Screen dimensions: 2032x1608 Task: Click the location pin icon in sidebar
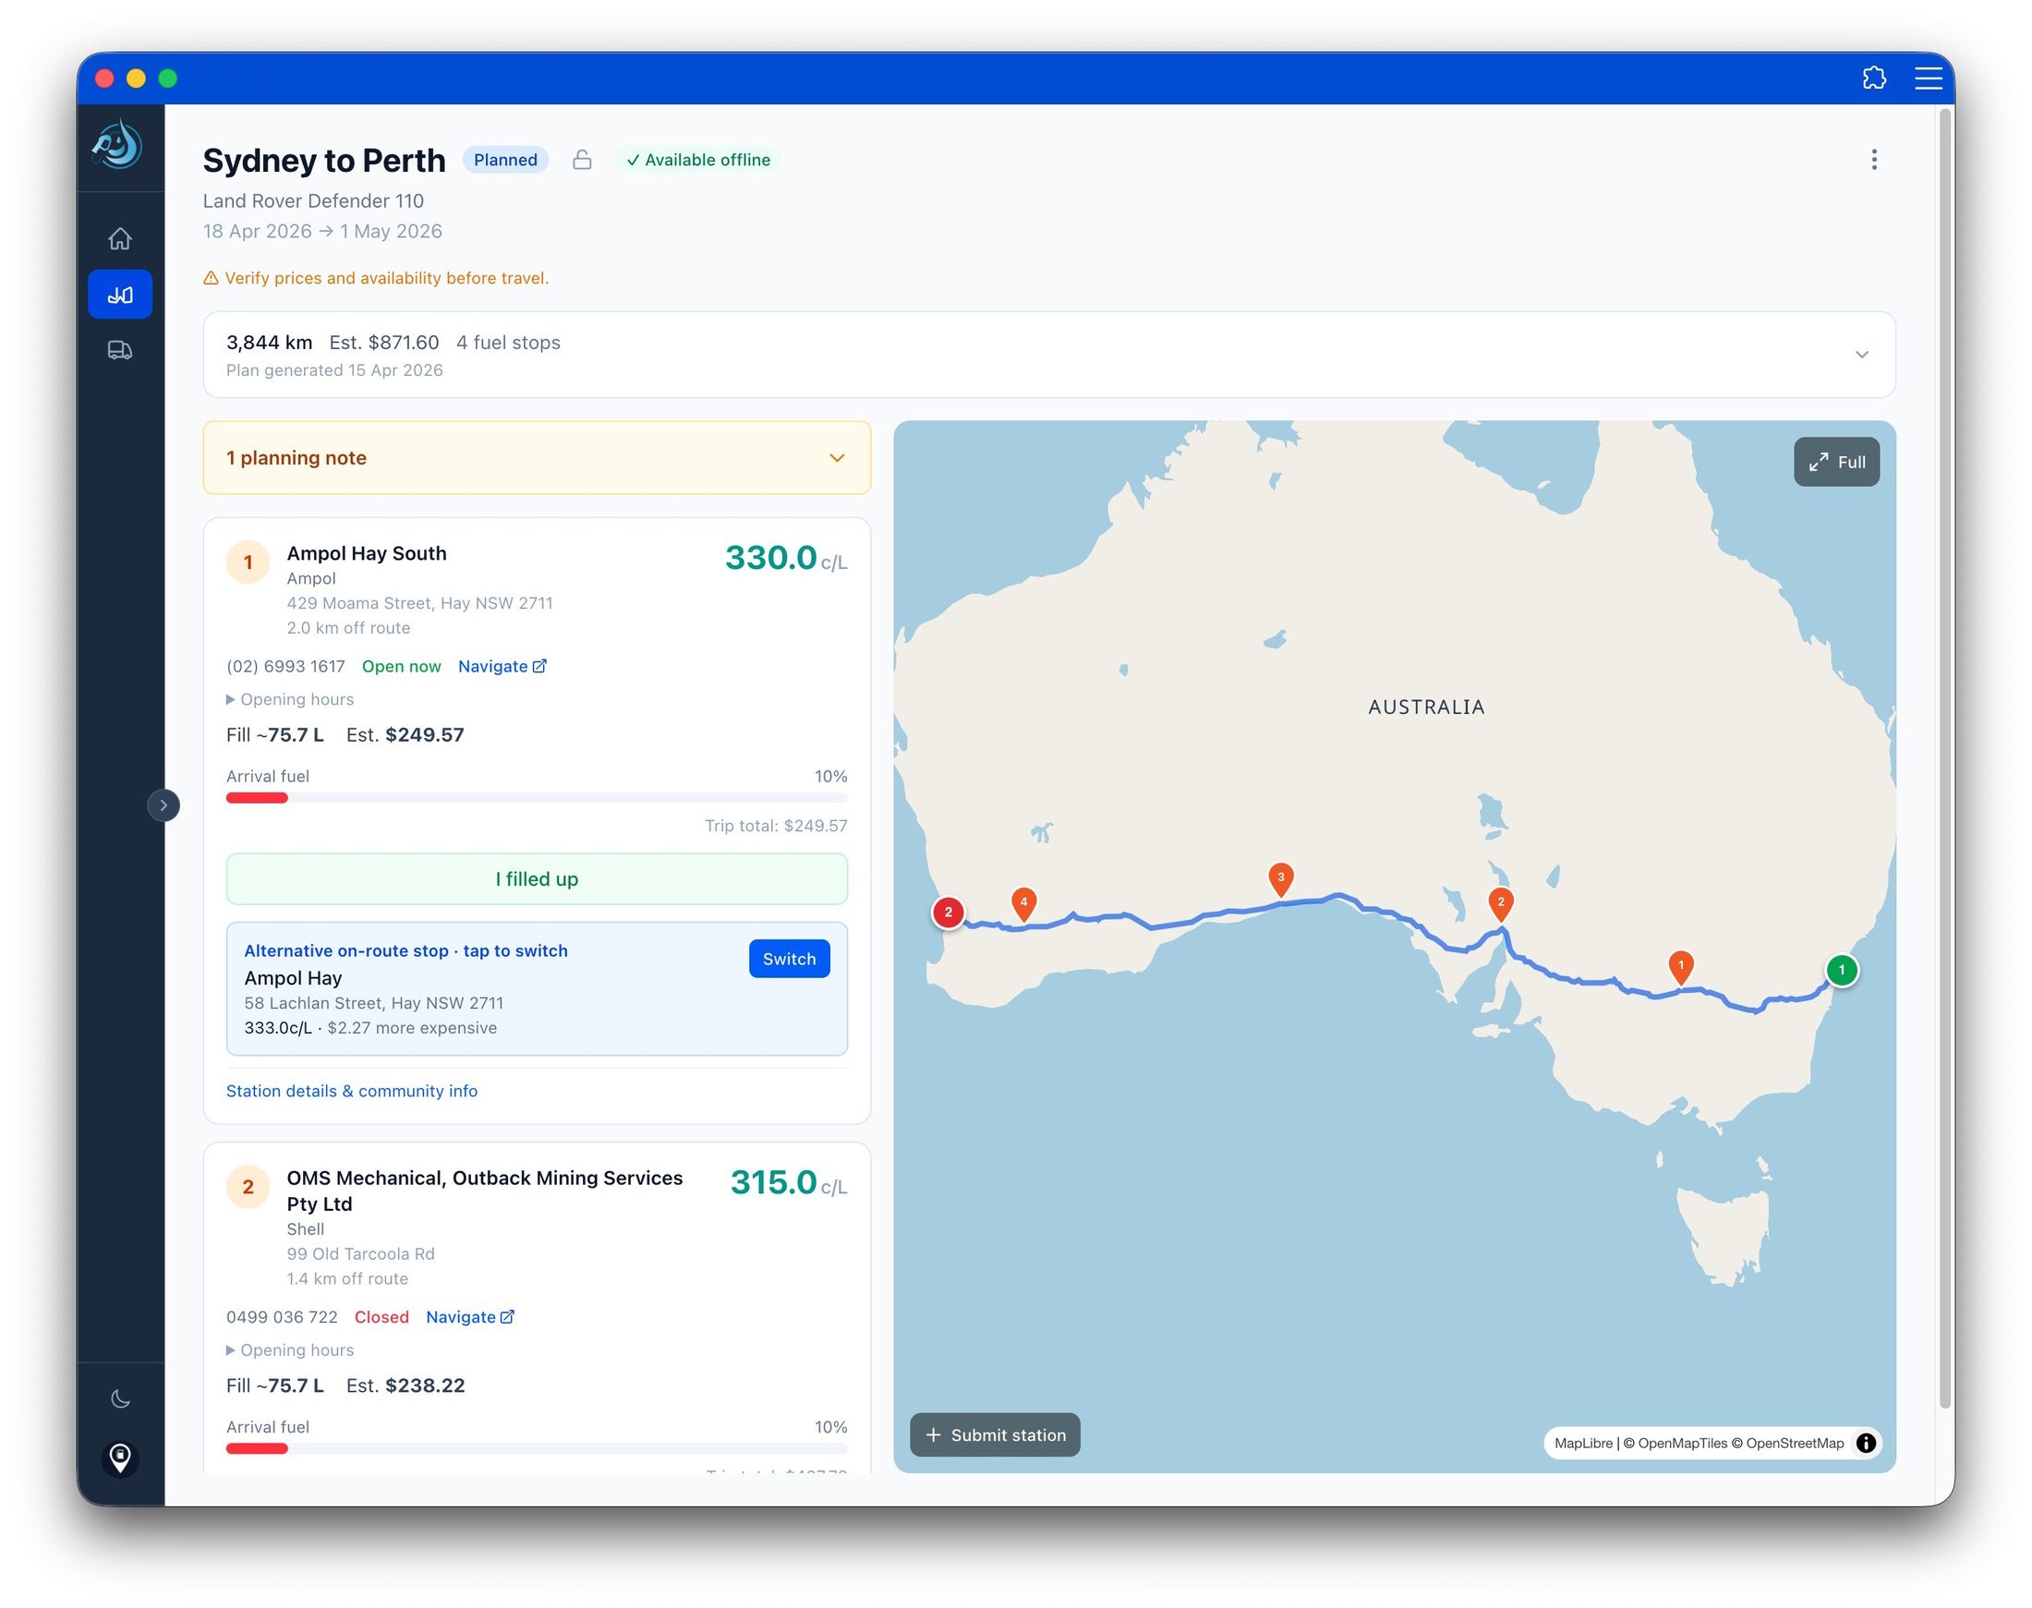(119, 1458)
